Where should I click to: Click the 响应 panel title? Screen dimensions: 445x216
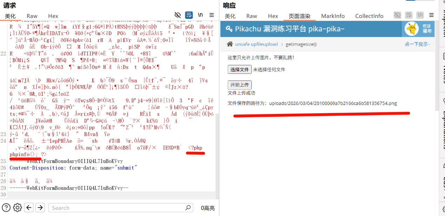pyautogui.click(x=229, y=5)
